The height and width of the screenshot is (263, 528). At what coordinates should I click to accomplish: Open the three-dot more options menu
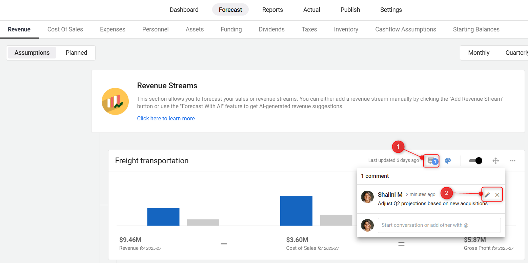click(x=512, y=161)
